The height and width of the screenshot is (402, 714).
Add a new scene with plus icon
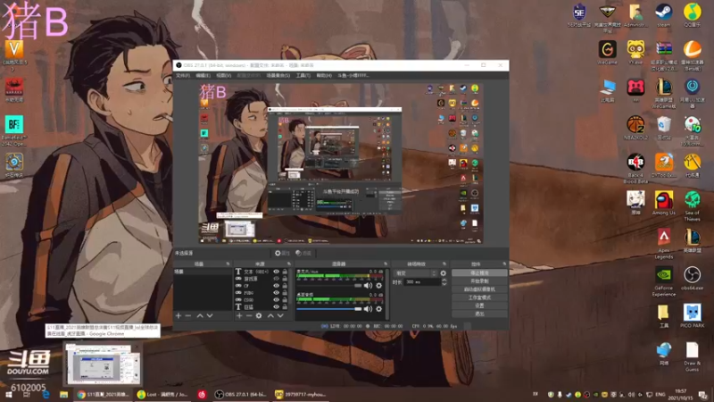[x=178, y=315]
